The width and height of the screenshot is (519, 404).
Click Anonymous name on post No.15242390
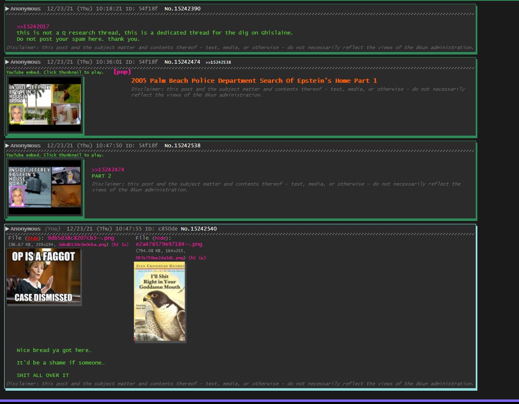point(25,9)
